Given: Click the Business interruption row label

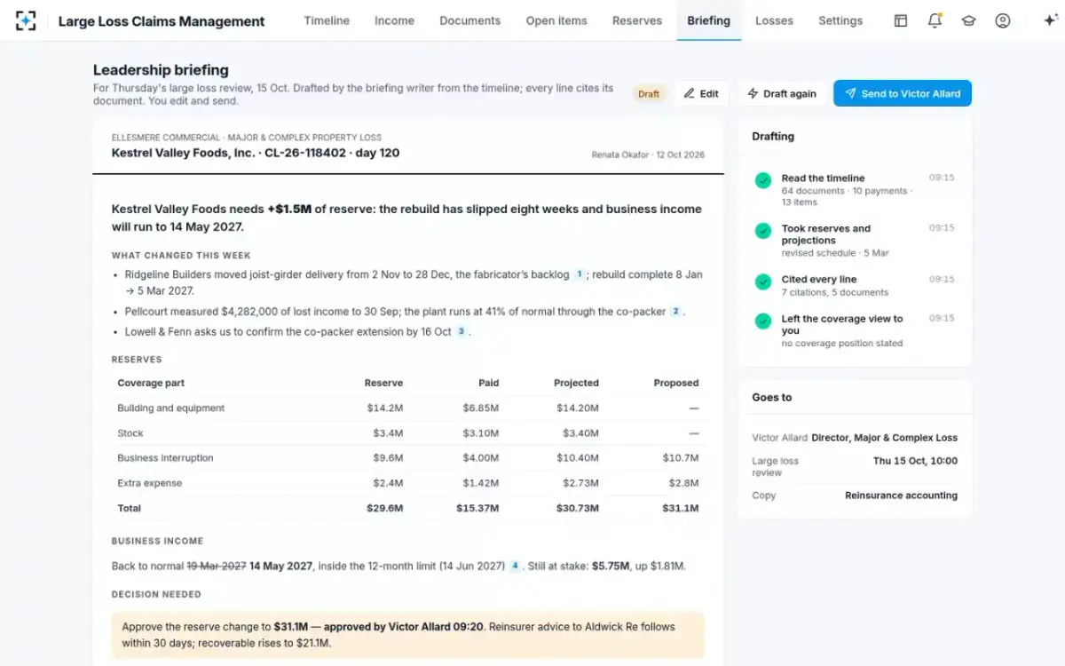Looking at the screenshot, I should [x=166, y=458].
